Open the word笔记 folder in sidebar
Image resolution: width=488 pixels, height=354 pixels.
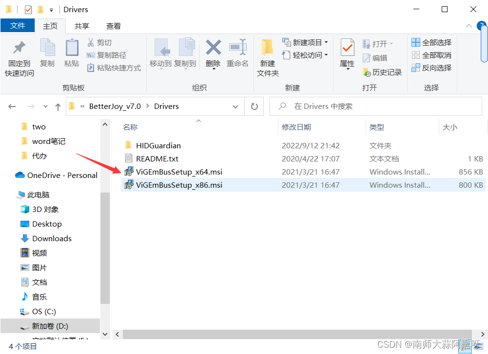click(x=43, y=142)
